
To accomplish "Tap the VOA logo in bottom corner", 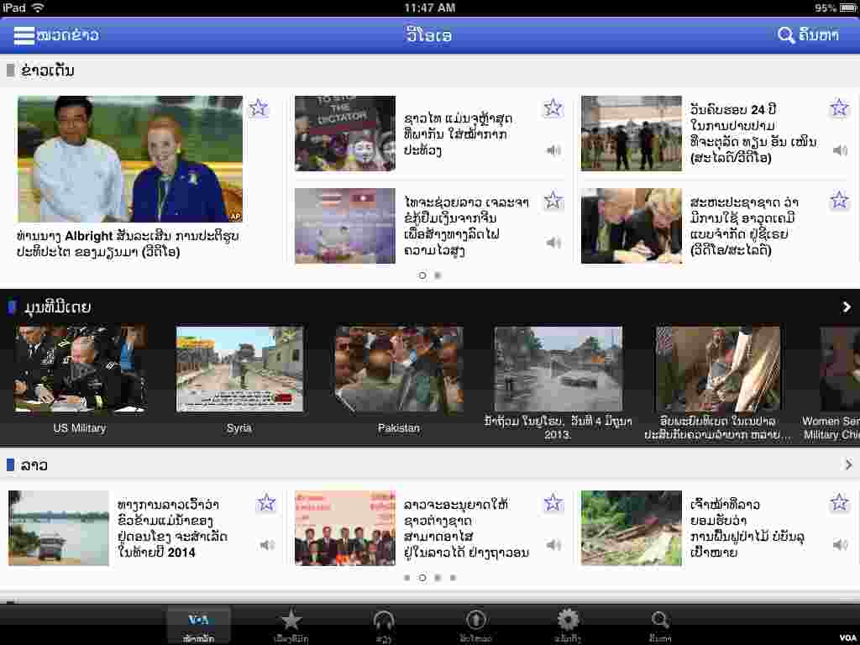I will [x=848, y=638].
